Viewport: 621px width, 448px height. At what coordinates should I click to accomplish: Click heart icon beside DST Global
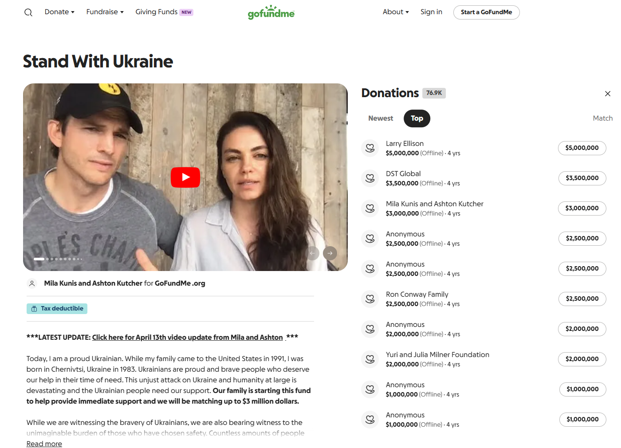coord(370,178)
